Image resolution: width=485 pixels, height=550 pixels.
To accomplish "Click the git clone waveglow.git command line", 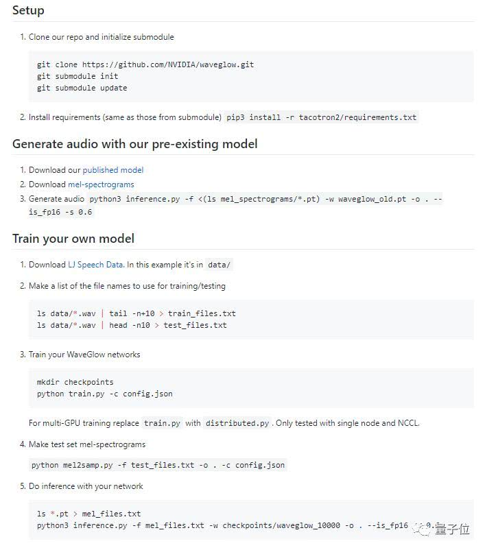I will [145, 64].
